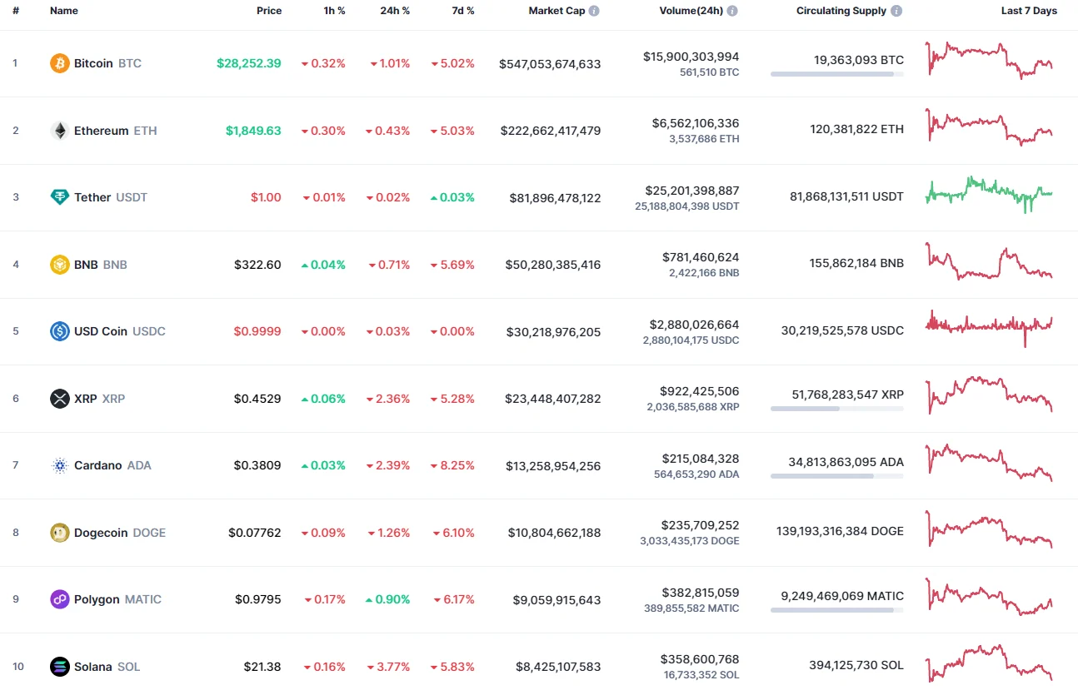Image resolution: width=1078 pixels, height=695 pixels.
Task: Click Bitcoin's circulating supply progress bar
Action: coord(836,75)
